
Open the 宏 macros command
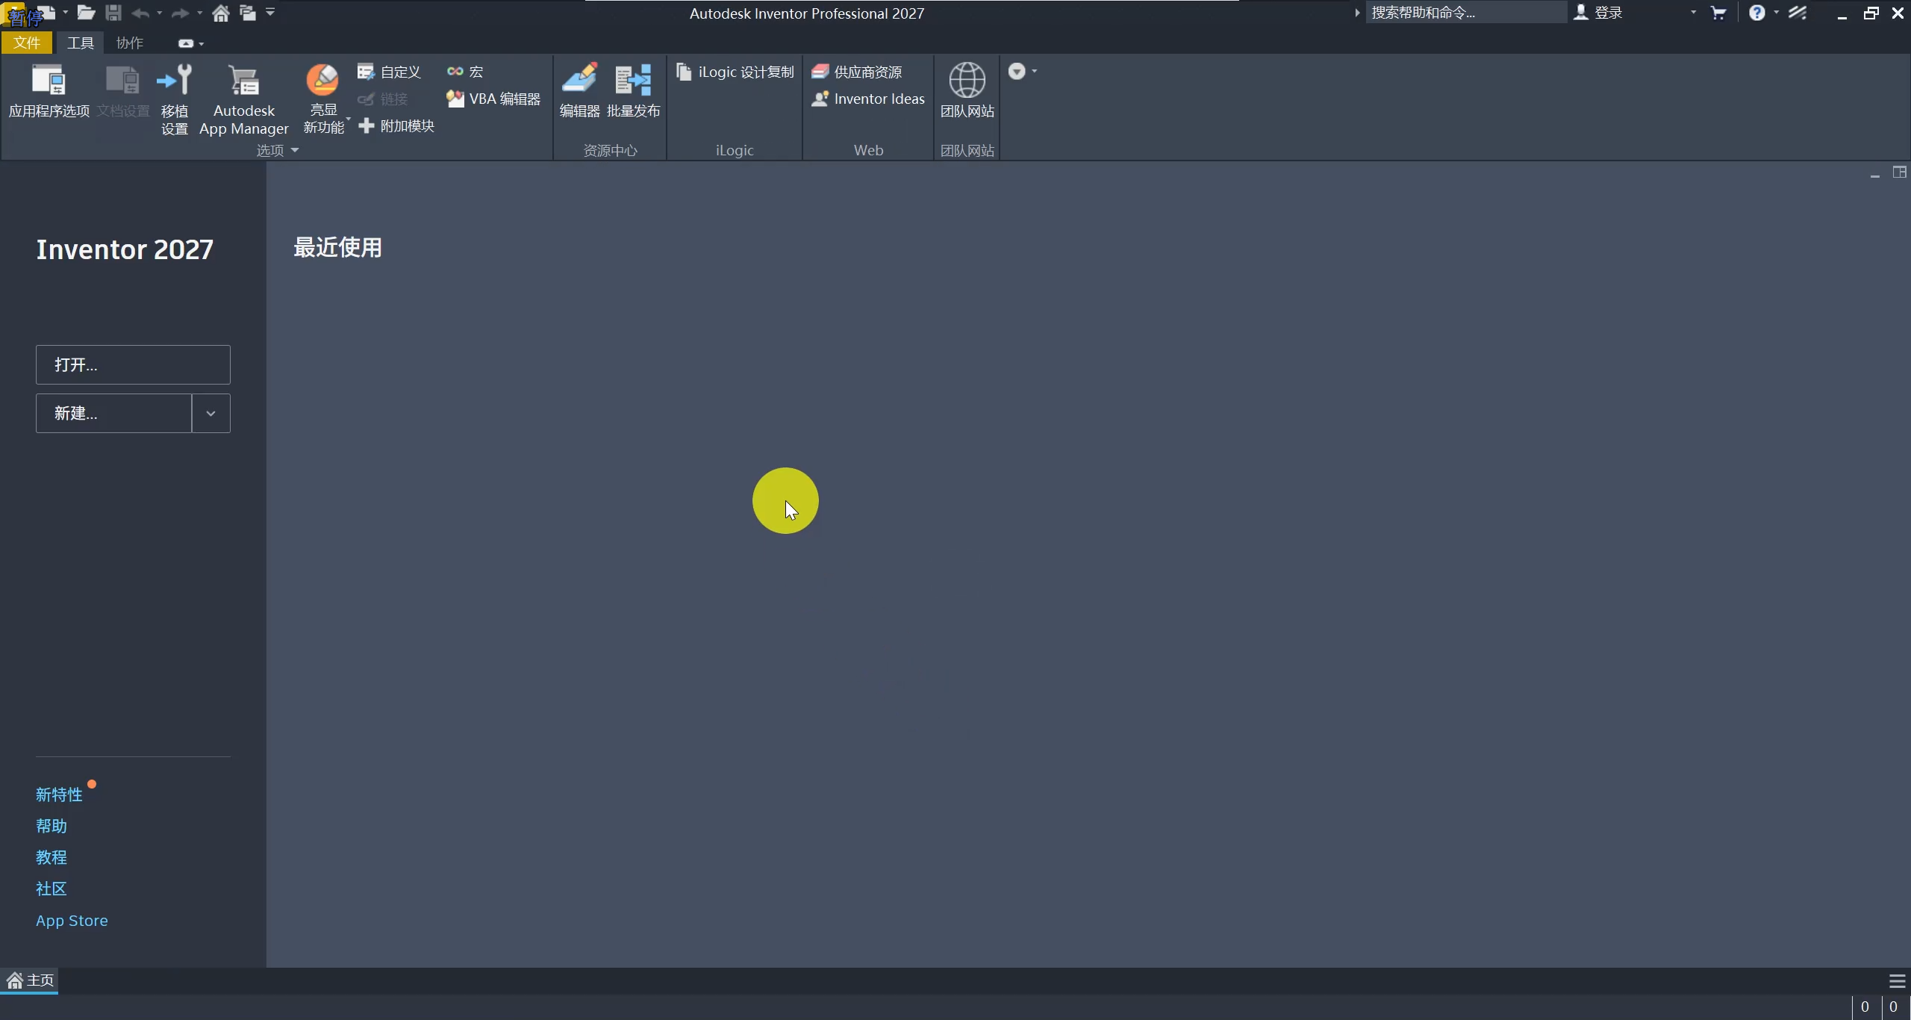(x=465, y=72)
